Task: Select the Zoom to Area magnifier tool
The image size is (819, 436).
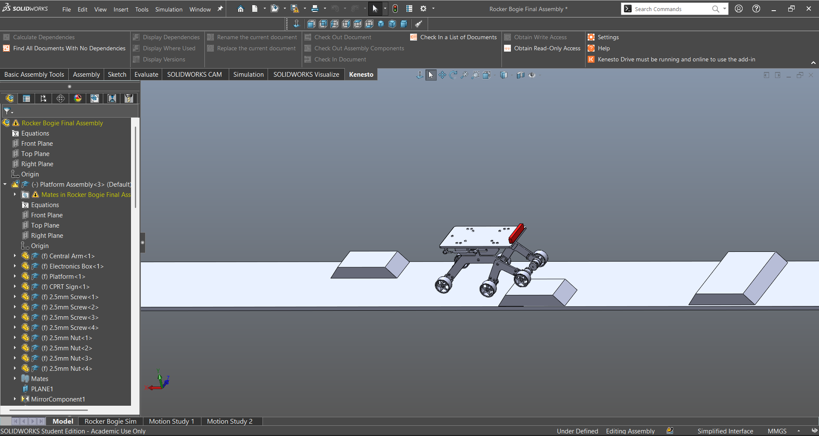Action: pyautogui.click(x=475, y=75)
